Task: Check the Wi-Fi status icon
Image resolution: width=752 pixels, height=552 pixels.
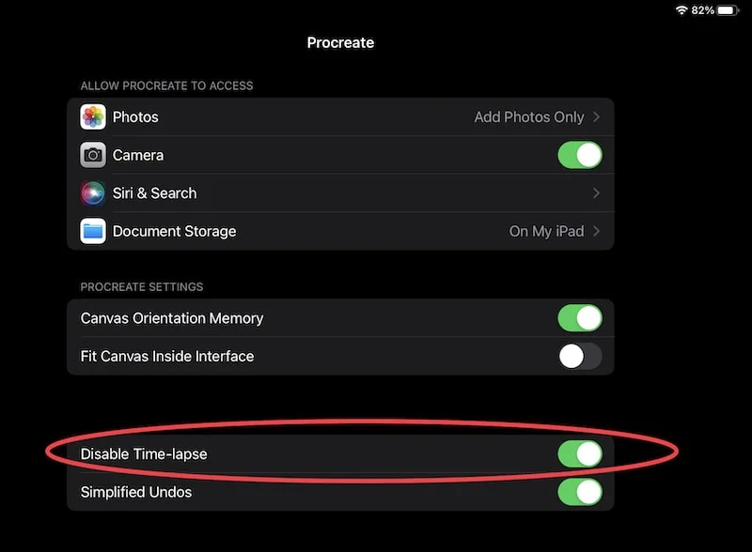Action: click(x=681, y=10)
